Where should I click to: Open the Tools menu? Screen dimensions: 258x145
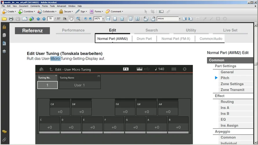52,6
